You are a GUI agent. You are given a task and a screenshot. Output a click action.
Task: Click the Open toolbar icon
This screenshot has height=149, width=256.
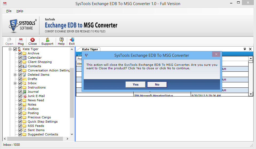click(x=9, y=40)
